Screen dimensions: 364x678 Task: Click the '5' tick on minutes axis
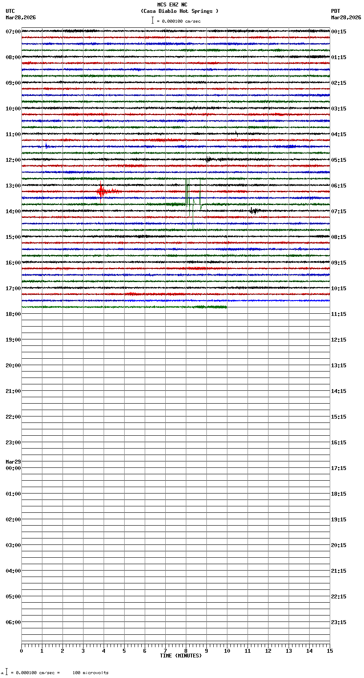click(x=124, y=651)
